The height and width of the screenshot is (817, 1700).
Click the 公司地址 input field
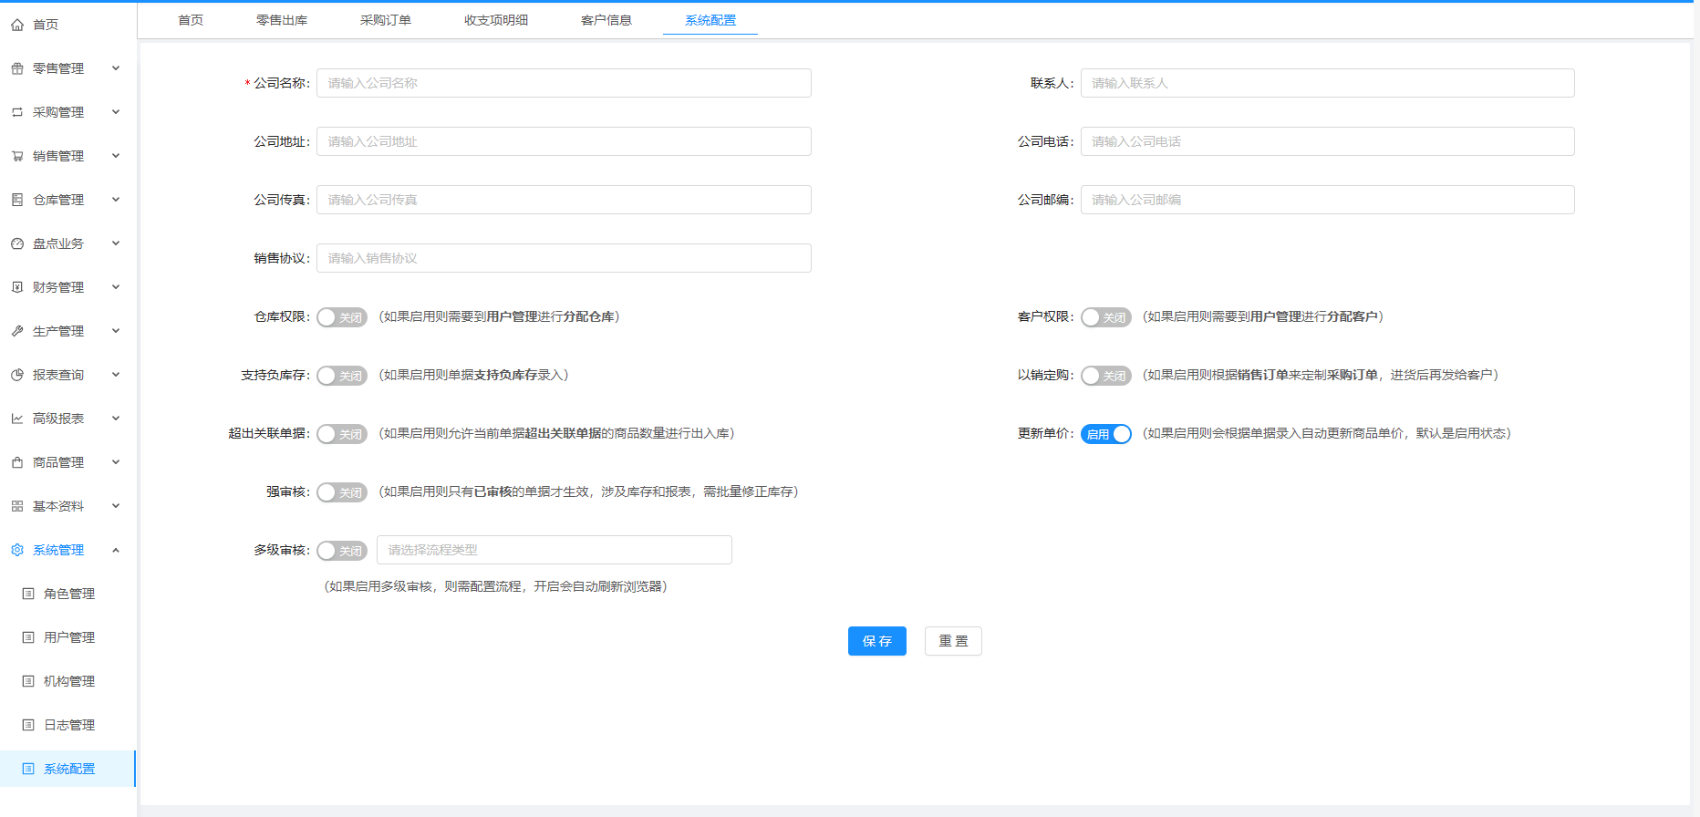[564, 141]
